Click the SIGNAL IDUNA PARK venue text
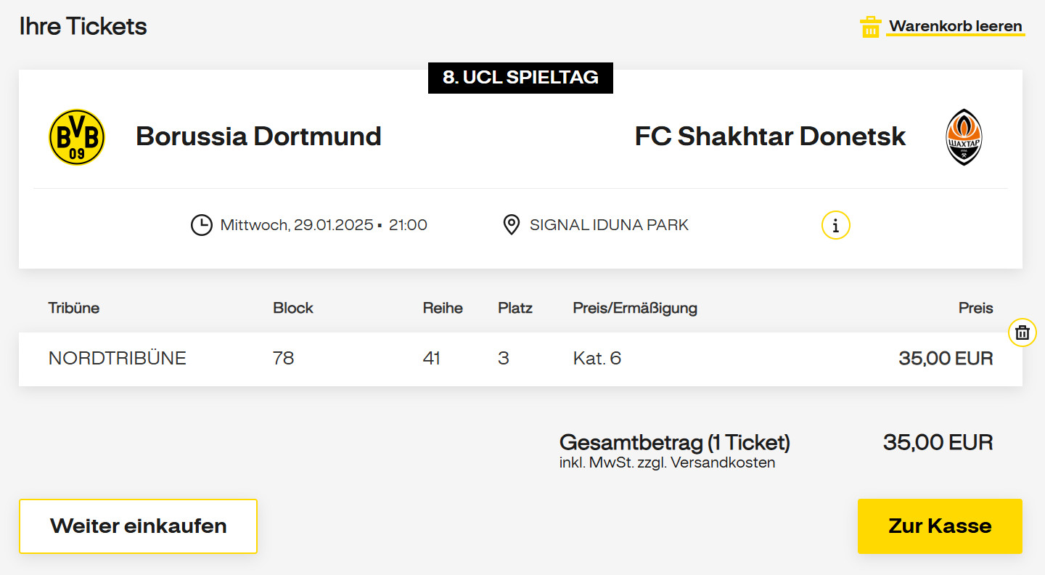The width and height of the screenshot is (1045, 575). (608, 225)
